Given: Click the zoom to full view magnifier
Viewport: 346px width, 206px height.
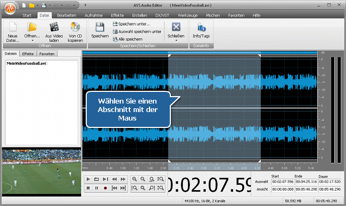Looking at the screenshot, I should [152, 179].
